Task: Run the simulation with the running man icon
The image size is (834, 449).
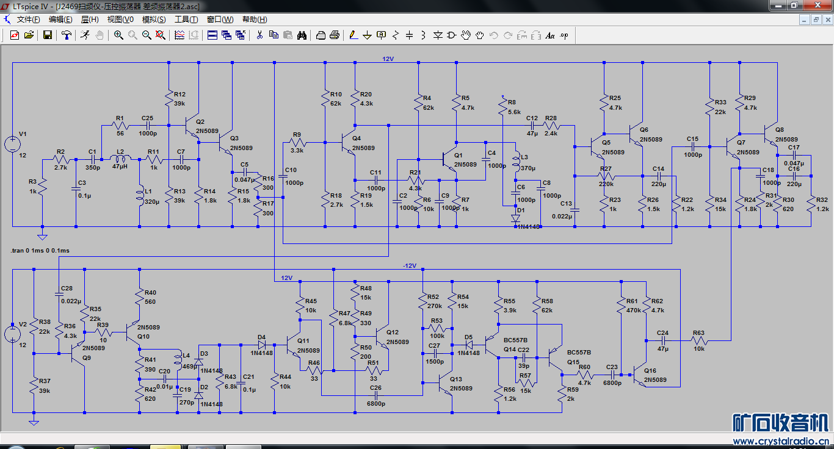Action: tap(85, 35)
